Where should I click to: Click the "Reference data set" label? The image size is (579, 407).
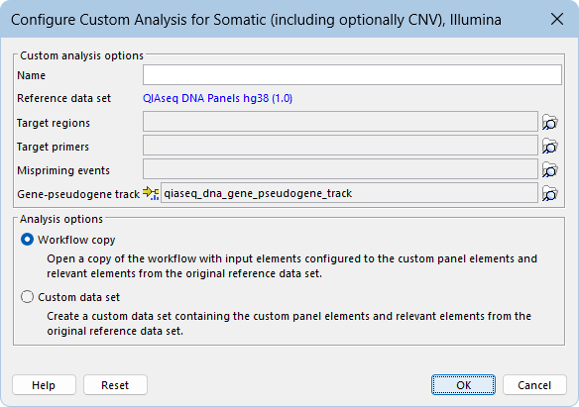63,98
